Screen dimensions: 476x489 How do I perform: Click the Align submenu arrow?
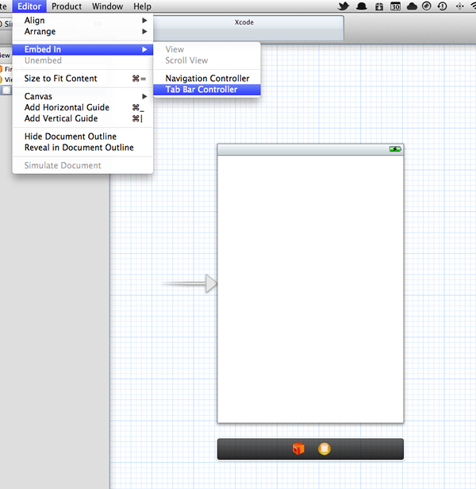coord(144,21)
